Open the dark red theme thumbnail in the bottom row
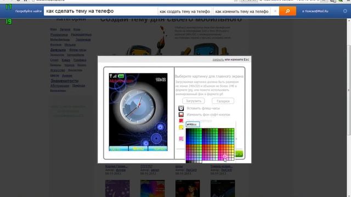The image size is (351, 197). (188, 188)
